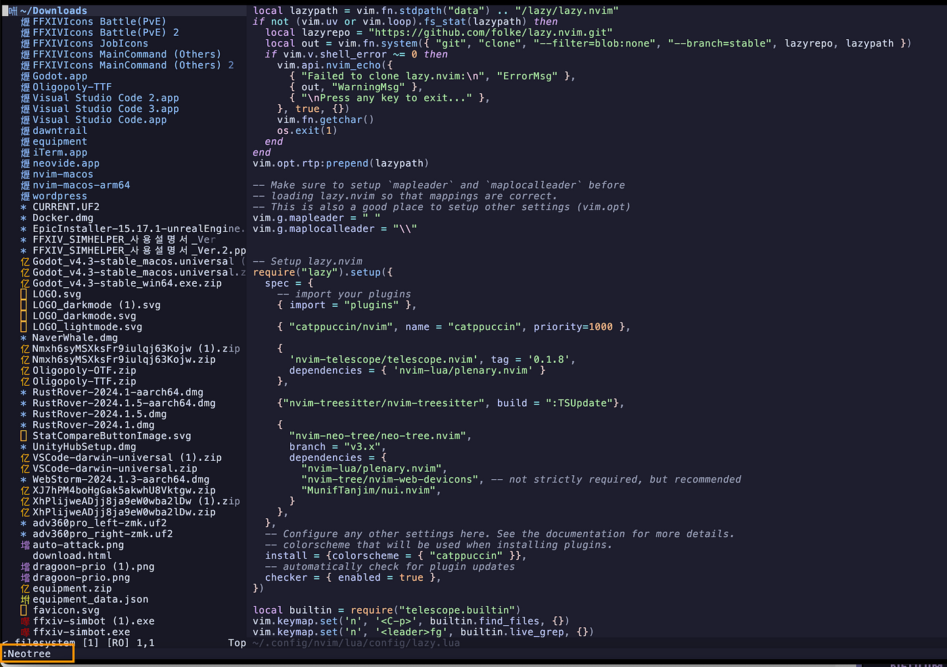Click the executable icon beside ffxiv-simbot.exe
The height and width of the screenshot is (667, 947).
coord(25,631)
